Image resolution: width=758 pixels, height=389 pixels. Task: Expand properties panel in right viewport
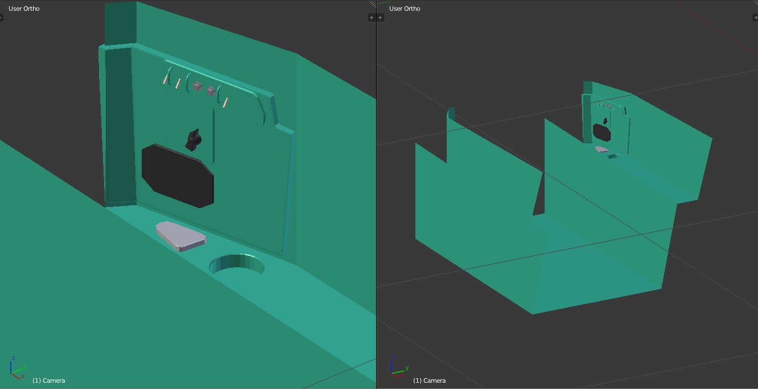pyautogui.click(x=755, y=18)
